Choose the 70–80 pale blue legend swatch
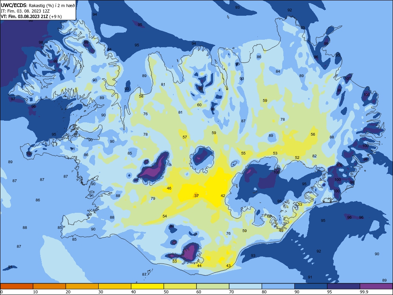 pyautogui.click(x=245, y=286)
